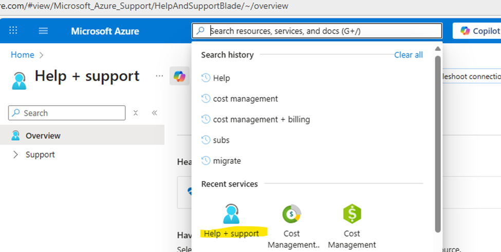Open Cost Management + Billing recent service icon

[x=292, y=214]
